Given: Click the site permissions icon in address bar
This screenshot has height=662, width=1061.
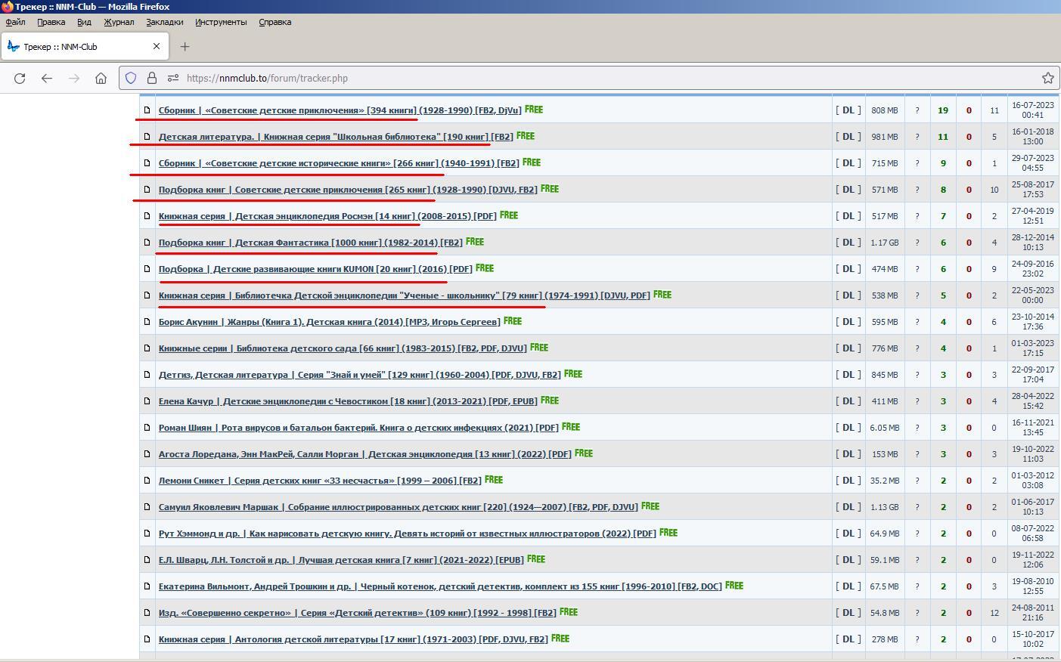Looking at the screenshot, I should tap(172, 78).
